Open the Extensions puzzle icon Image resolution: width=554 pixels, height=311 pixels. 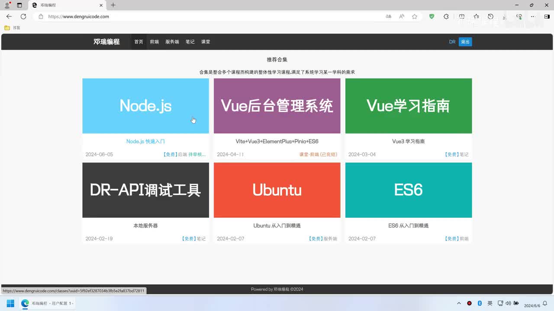click(446, 16)
